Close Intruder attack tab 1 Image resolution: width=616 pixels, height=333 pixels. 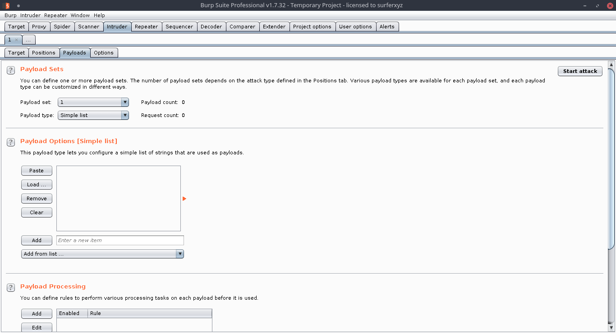pyautogui.click(x=16, y=40)
